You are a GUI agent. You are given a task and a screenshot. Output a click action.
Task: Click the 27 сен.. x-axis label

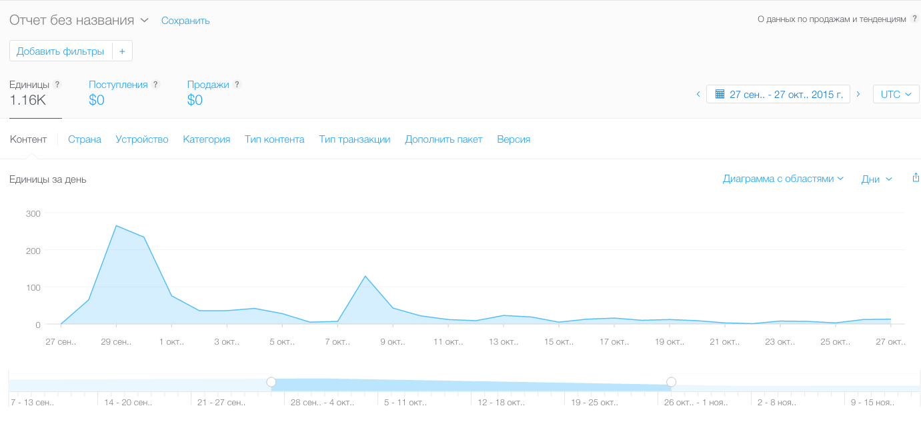(61, 343)
